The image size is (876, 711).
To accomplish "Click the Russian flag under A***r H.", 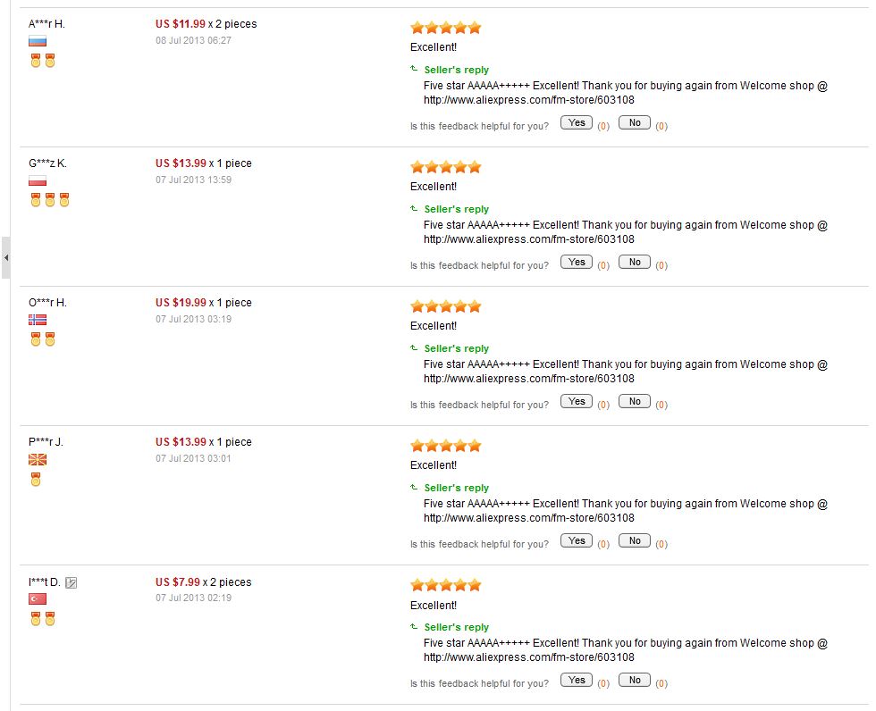I will pyautogui.click(x=38, y=41).
